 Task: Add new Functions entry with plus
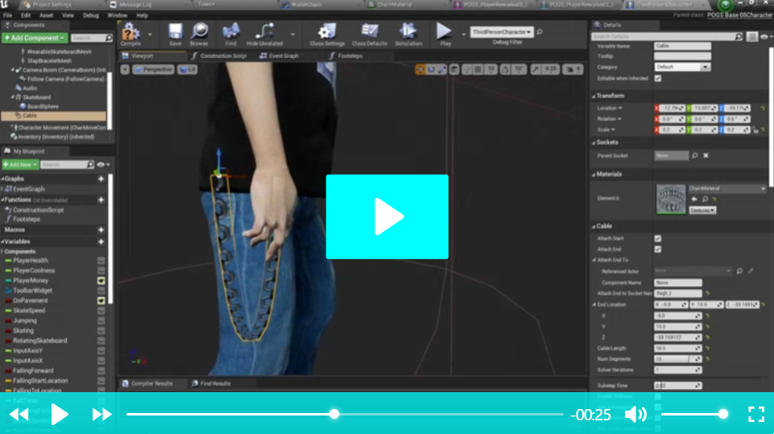101,200
